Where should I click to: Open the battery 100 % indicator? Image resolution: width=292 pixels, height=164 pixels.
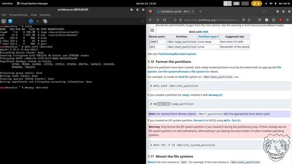284,3
